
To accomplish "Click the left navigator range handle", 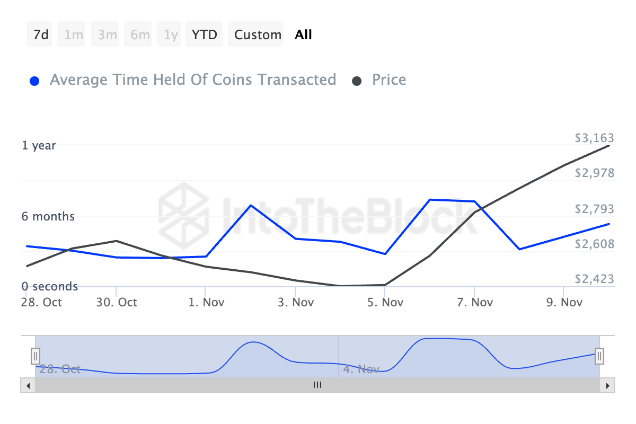I will pos(35,356).
